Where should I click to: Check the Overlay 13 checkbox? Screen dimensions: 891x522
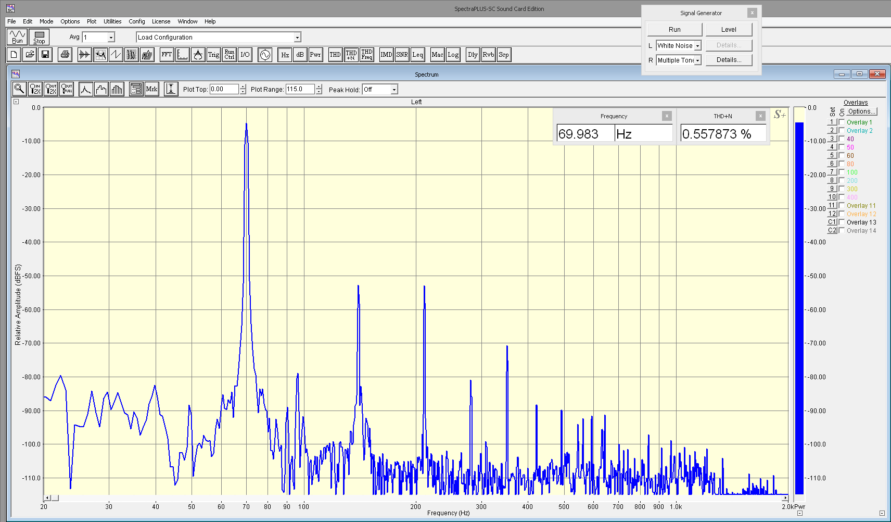click(x=842, y=222)
